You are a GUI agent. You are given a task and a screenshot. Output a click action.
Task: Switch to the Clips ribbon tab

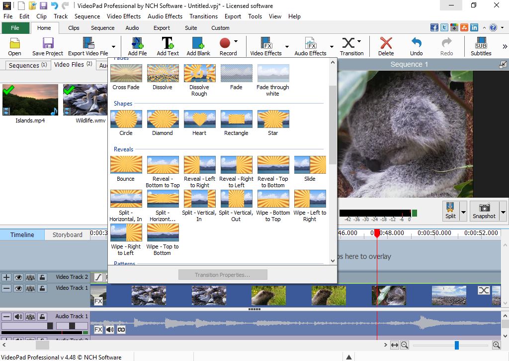pos(74,28)
